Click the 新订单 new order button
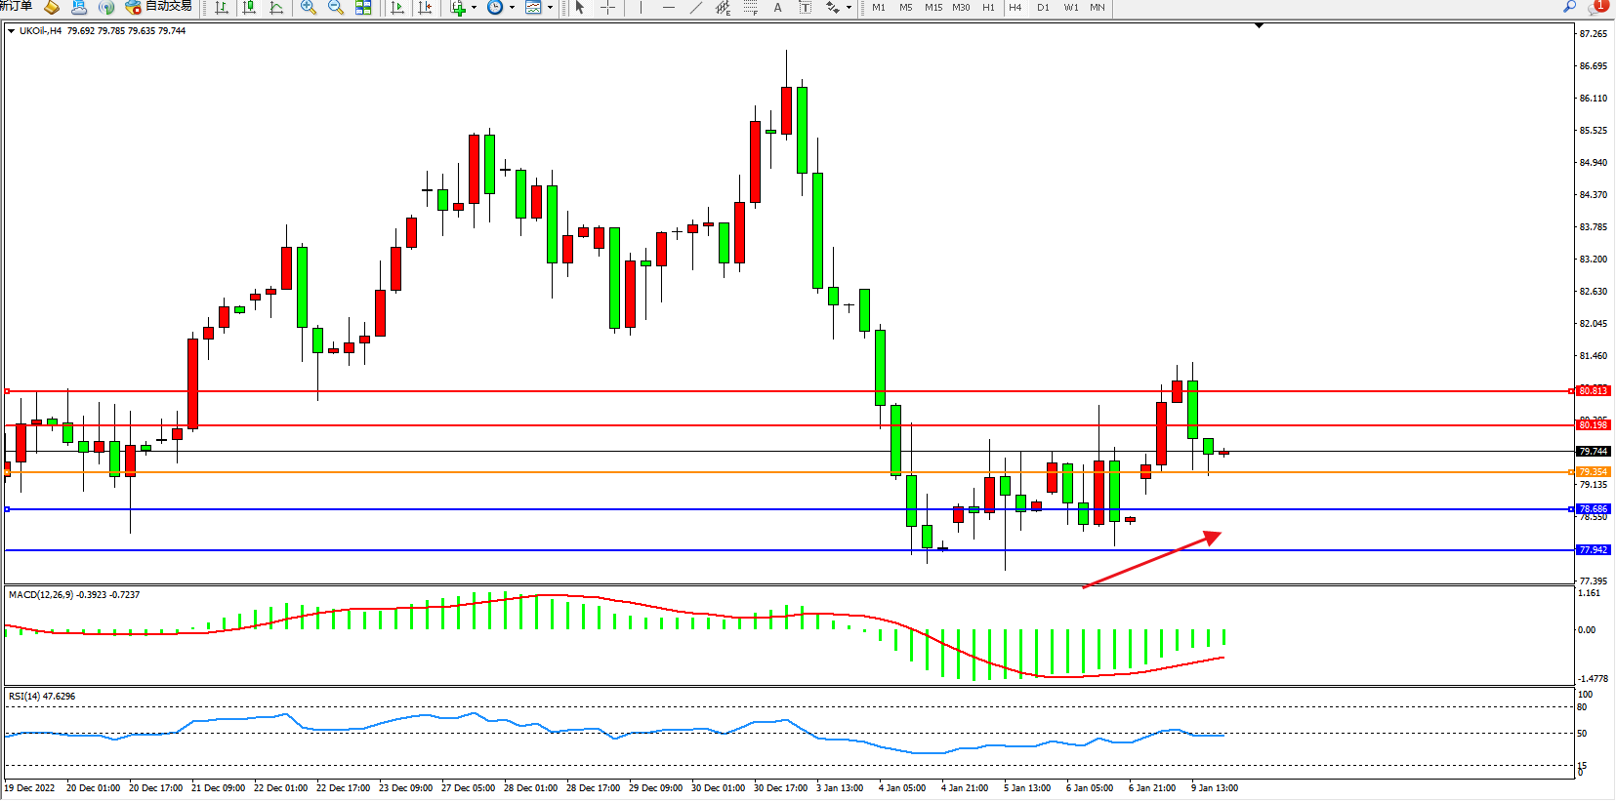The image size is (1616, 801). 16,6
